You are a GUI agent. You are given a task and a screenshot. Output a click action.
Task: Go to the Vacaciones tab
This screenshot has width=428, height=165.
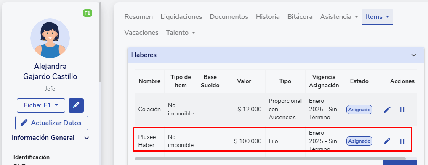(x=141, y=33)
